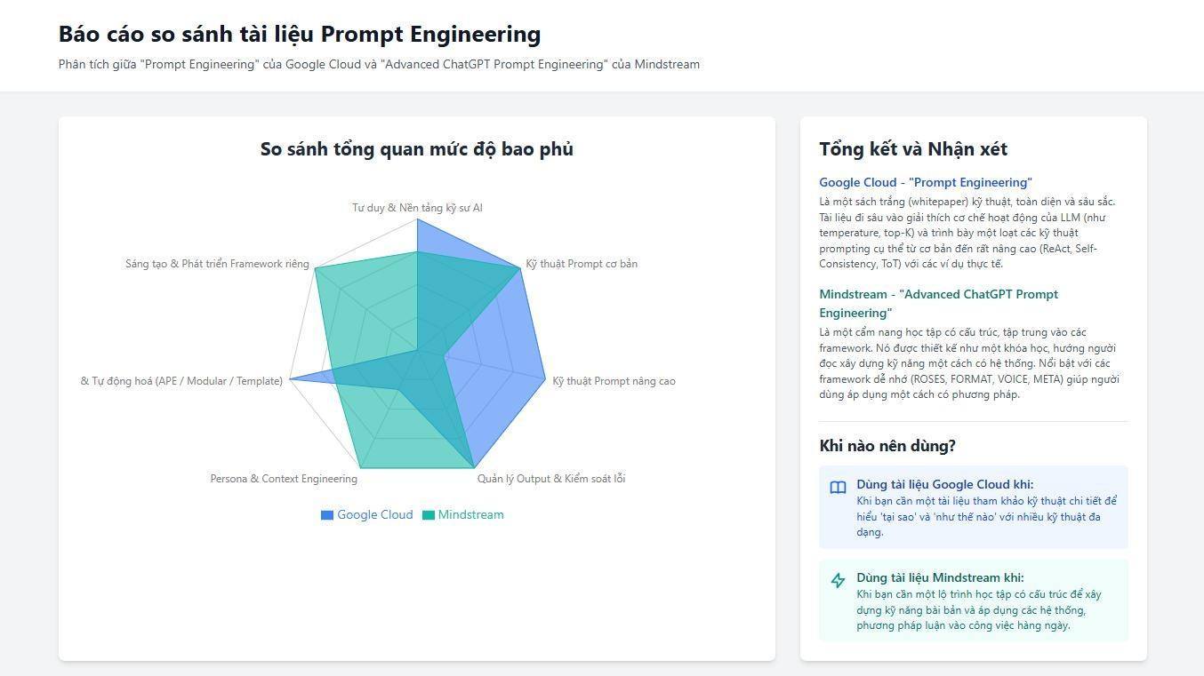Select the "Kỹ thuật Prompt cơ bản" axis label
This screenshot has width=1204, height=676.
(x=582, y=264)
